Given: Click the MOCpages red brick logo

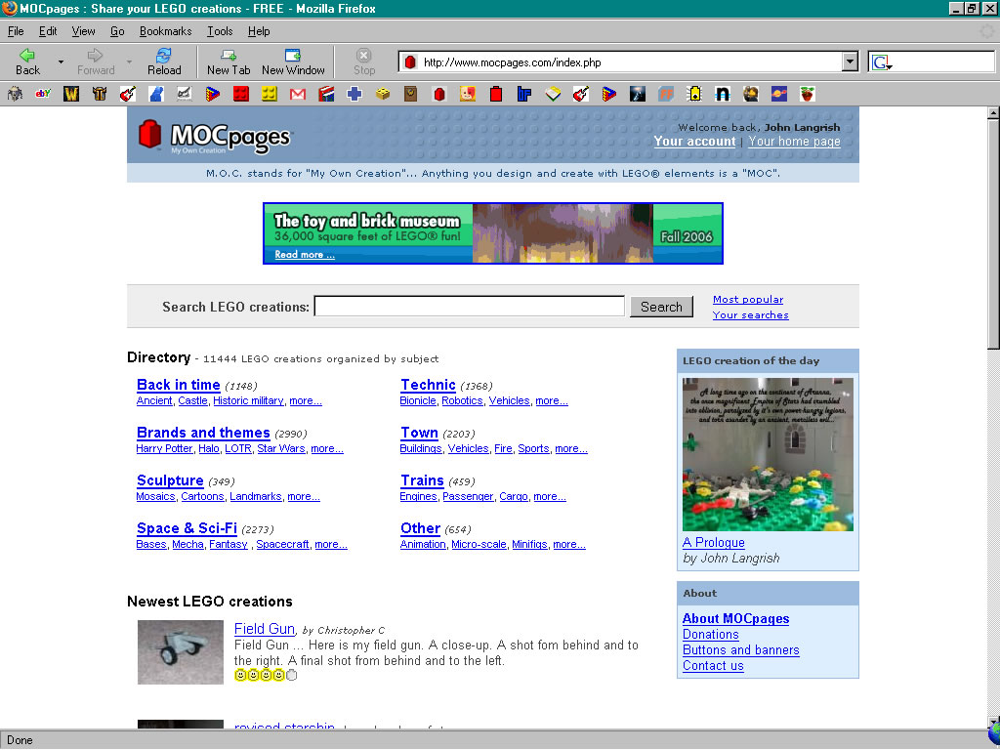Looking at the screenshot, I should click(149, 134).
